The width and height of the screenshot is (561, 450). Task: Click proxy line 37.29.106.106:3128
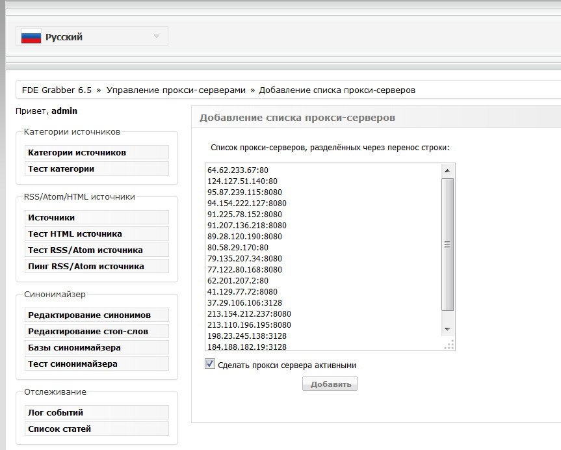[244, 303]
